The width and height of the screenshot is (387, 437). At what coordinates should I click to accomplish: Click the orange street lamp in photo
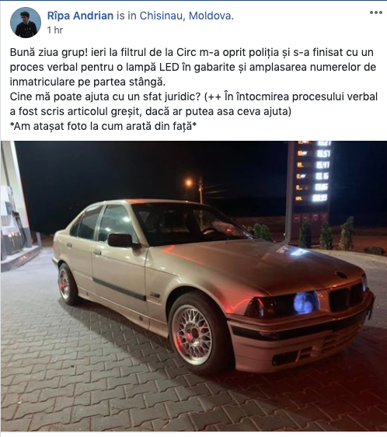[x=189, y=183]
